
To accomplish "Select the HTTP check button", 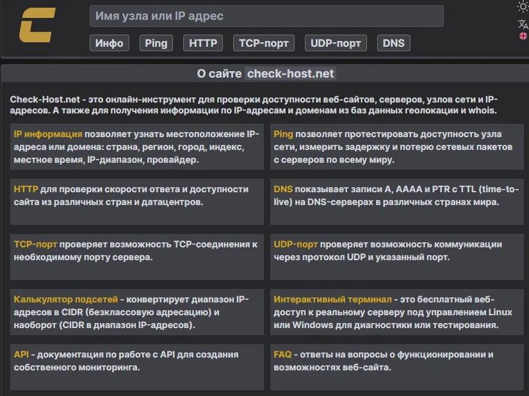I will click(204, 43).
